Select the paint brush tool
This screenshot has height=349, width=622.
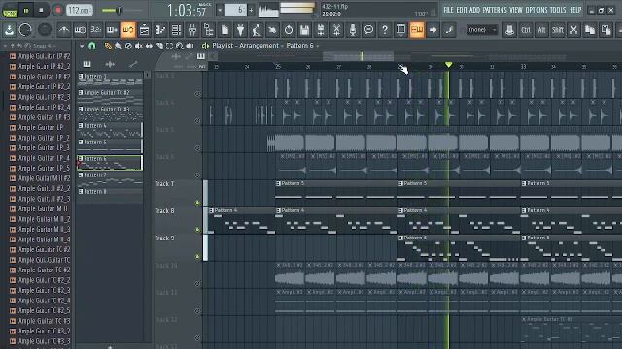118,46
